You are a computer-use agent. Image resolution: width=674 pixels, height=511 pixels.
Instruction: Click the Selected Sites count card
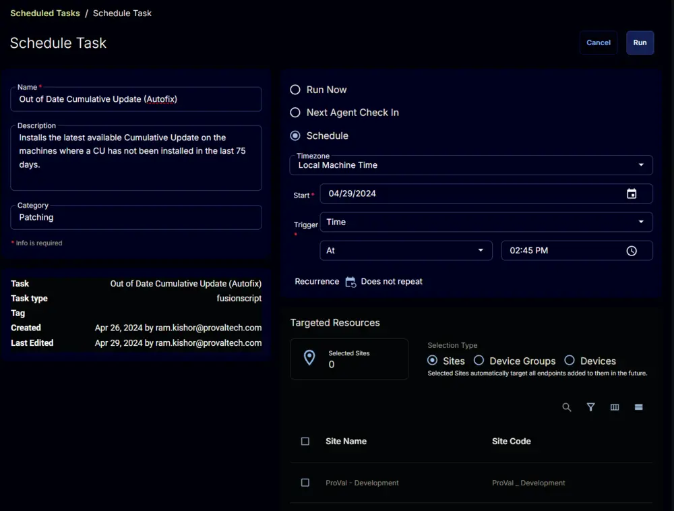pos(349,359)
